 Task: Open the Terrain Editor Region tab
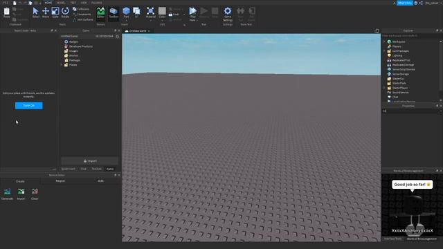(60, 181)
